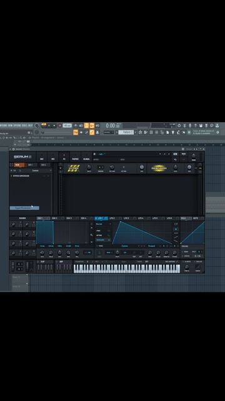
Task: Click the Serum plugin window gear icon
Action: (x=14, y=149)
